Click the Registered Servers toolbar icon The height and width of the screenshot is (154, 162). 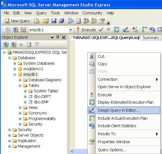coord(71,21)
